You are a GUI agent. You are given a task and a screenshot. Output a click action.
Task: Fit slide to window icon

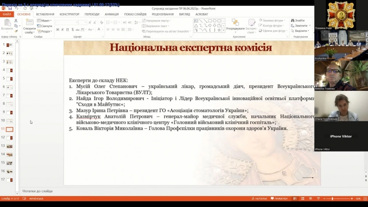pos(365,199)
